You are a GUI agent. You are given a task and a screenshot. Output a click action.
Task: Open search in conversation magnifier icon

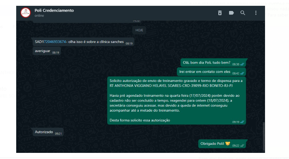pos(243,13)
